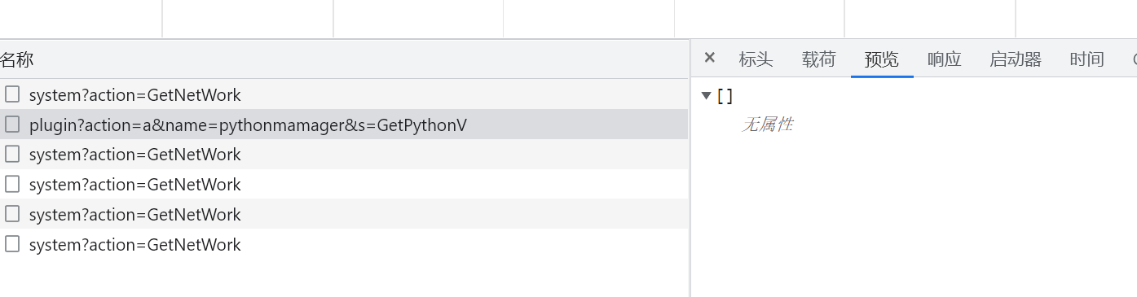Screen dimensions: 1137x297
Task: Close the request details pane with the X
Action: point(710,58)
